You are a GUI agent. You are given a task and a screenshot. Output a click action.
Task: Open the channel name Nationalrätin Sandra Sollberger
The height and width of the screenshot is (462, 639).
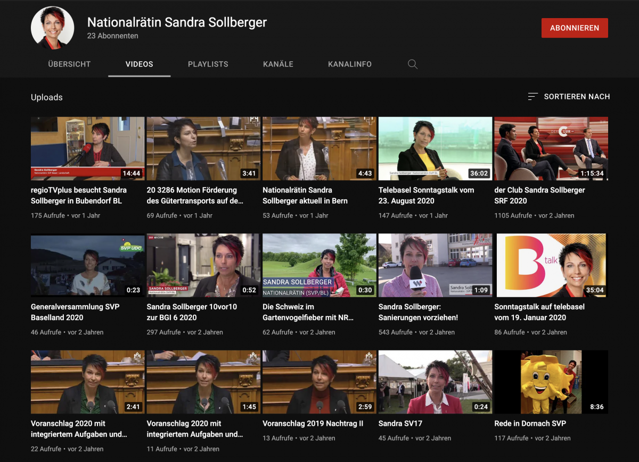[177, 23]
